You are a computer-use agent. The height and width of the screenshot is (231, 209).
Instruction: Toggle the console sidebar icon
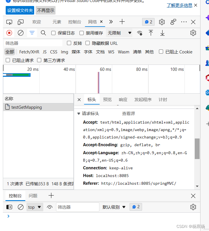pos(9,207)
